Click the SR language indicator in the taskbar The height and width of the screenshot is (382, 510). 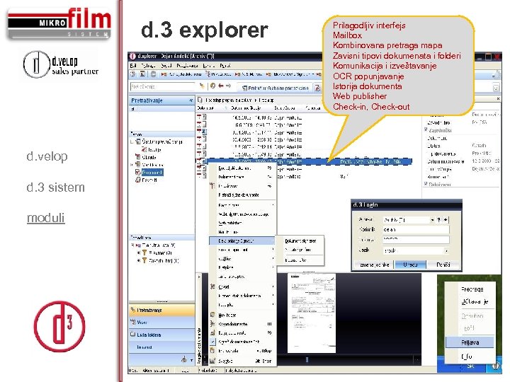[x=470, y=366]
